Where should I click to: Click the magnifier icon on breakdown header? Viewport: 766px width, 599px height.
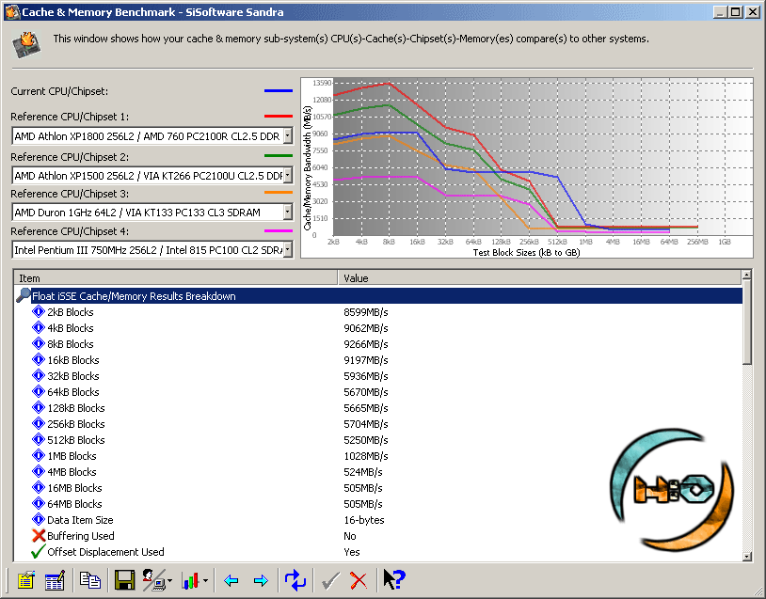pos(24,295)
